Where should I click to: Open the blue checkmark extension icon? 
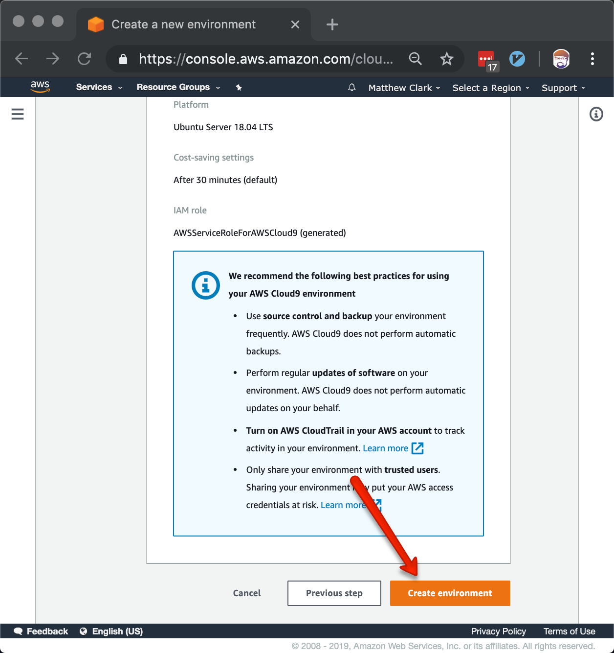(517, 59)
